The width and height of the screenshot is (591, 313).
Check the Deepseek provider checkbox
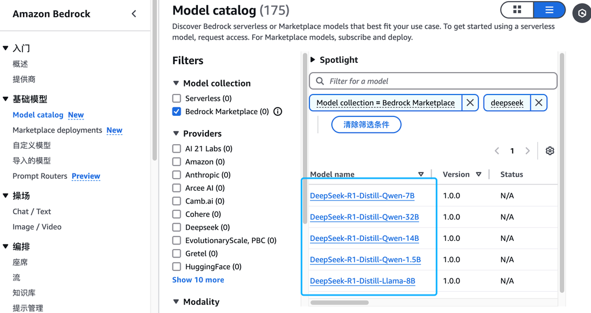pos(177,227)
